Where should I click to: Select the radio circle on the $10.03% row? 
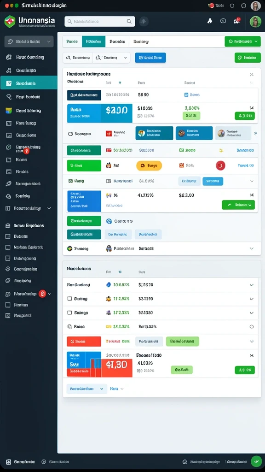click(x=252, y=326)
